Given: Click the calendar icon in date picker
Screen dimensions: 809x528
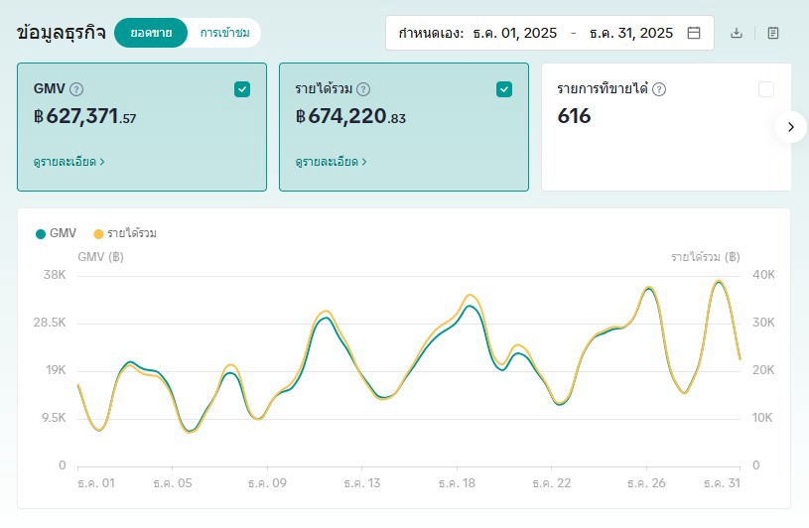Looking at the screenshot, I should tap(694, 33).
